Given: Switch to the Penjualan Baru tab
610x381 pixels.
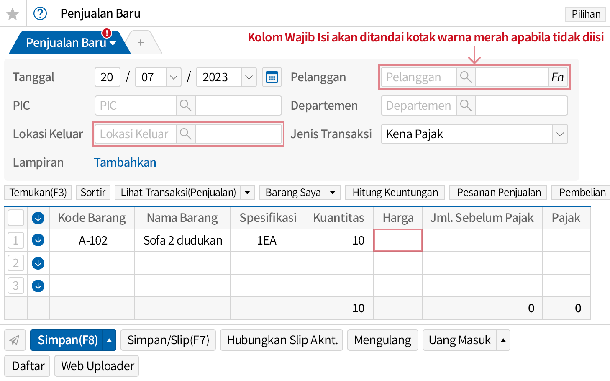Looking at the screenshot, I should tap(66, 43).
